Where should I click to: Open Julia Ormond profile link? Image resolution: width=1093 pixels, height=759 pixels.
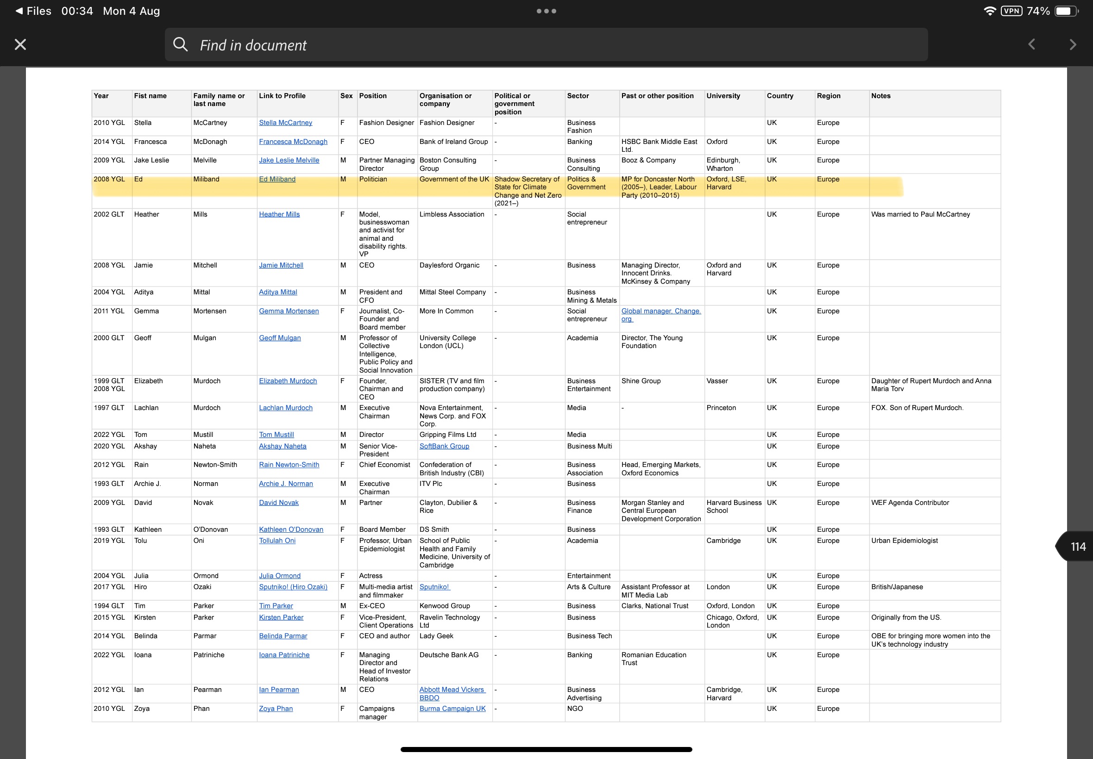pos(280,576)
